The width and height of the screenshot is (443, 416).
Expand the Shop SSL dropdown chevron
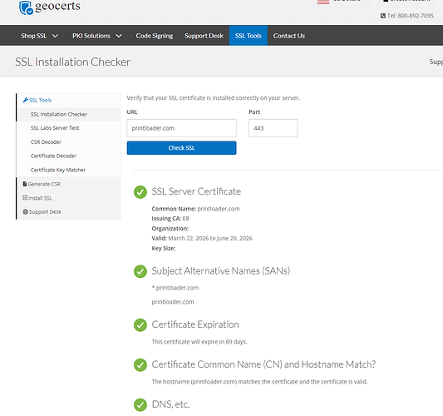point(56,36)
